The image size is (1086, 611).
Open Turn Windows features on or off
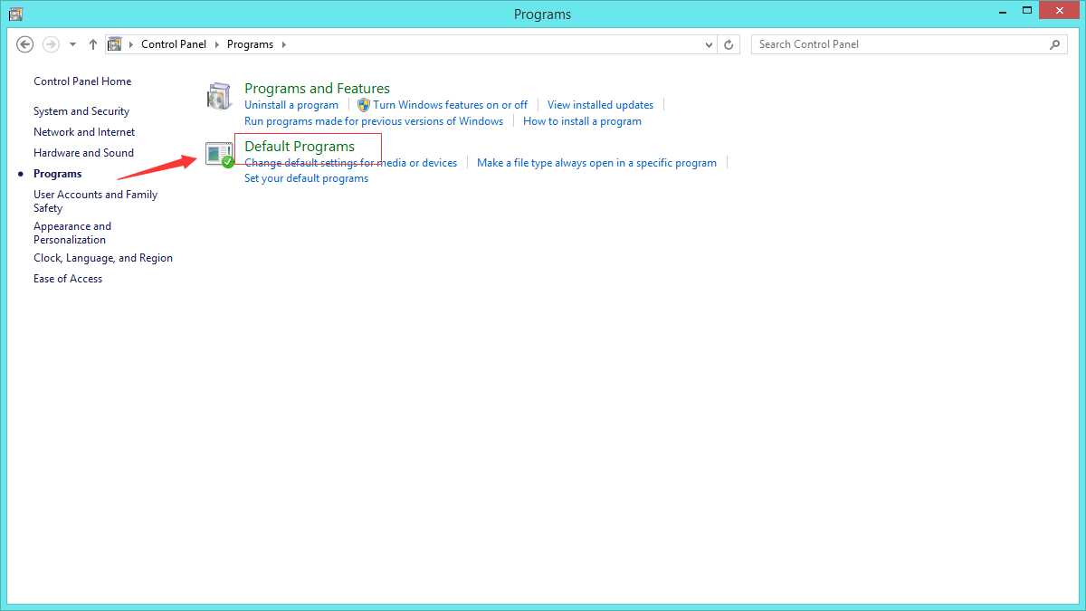(451, 105)
